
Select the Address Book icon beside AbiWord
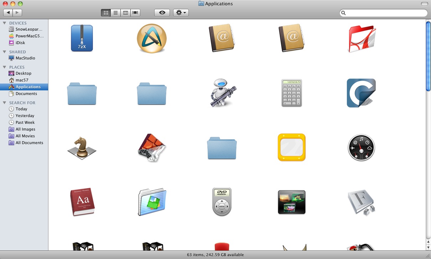pyautogui.click(x=222, y=38)
